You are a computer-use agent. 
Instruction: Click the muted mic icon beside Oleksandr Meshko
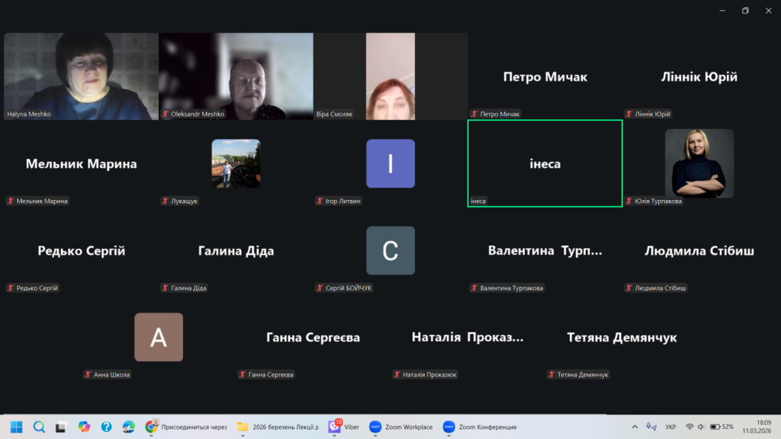pyautogui.click(x=165, y=114)
